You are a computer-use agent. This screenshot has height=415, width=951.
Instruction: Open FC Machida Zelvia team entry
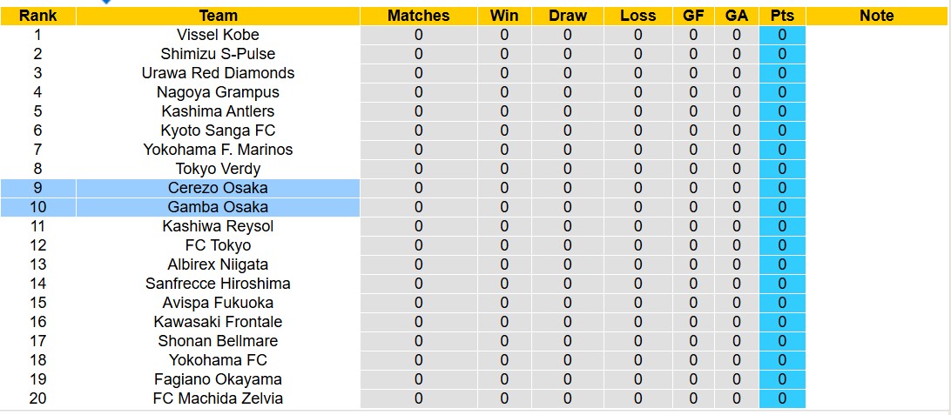tap(218, 398)
